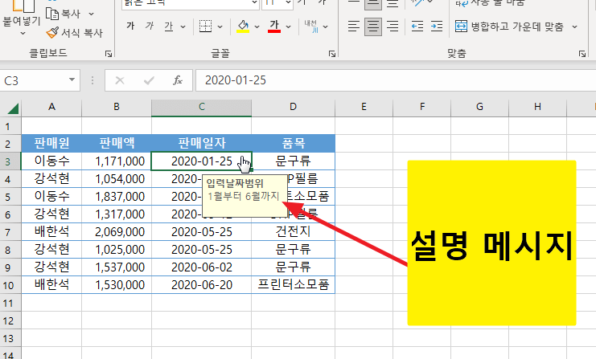The width and height of the screenshot is (596, 359).
Task: Increase indent
Action: 437,27
